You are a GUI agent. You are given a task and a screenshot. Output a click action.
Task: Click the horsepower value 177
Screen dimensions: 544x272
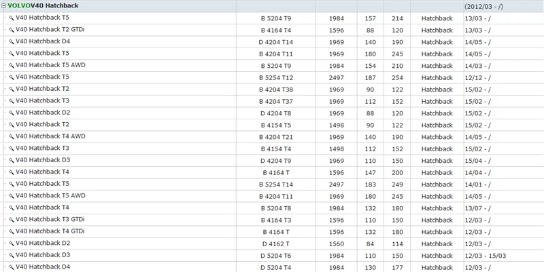pyautogui.click(x=397, y=267)
